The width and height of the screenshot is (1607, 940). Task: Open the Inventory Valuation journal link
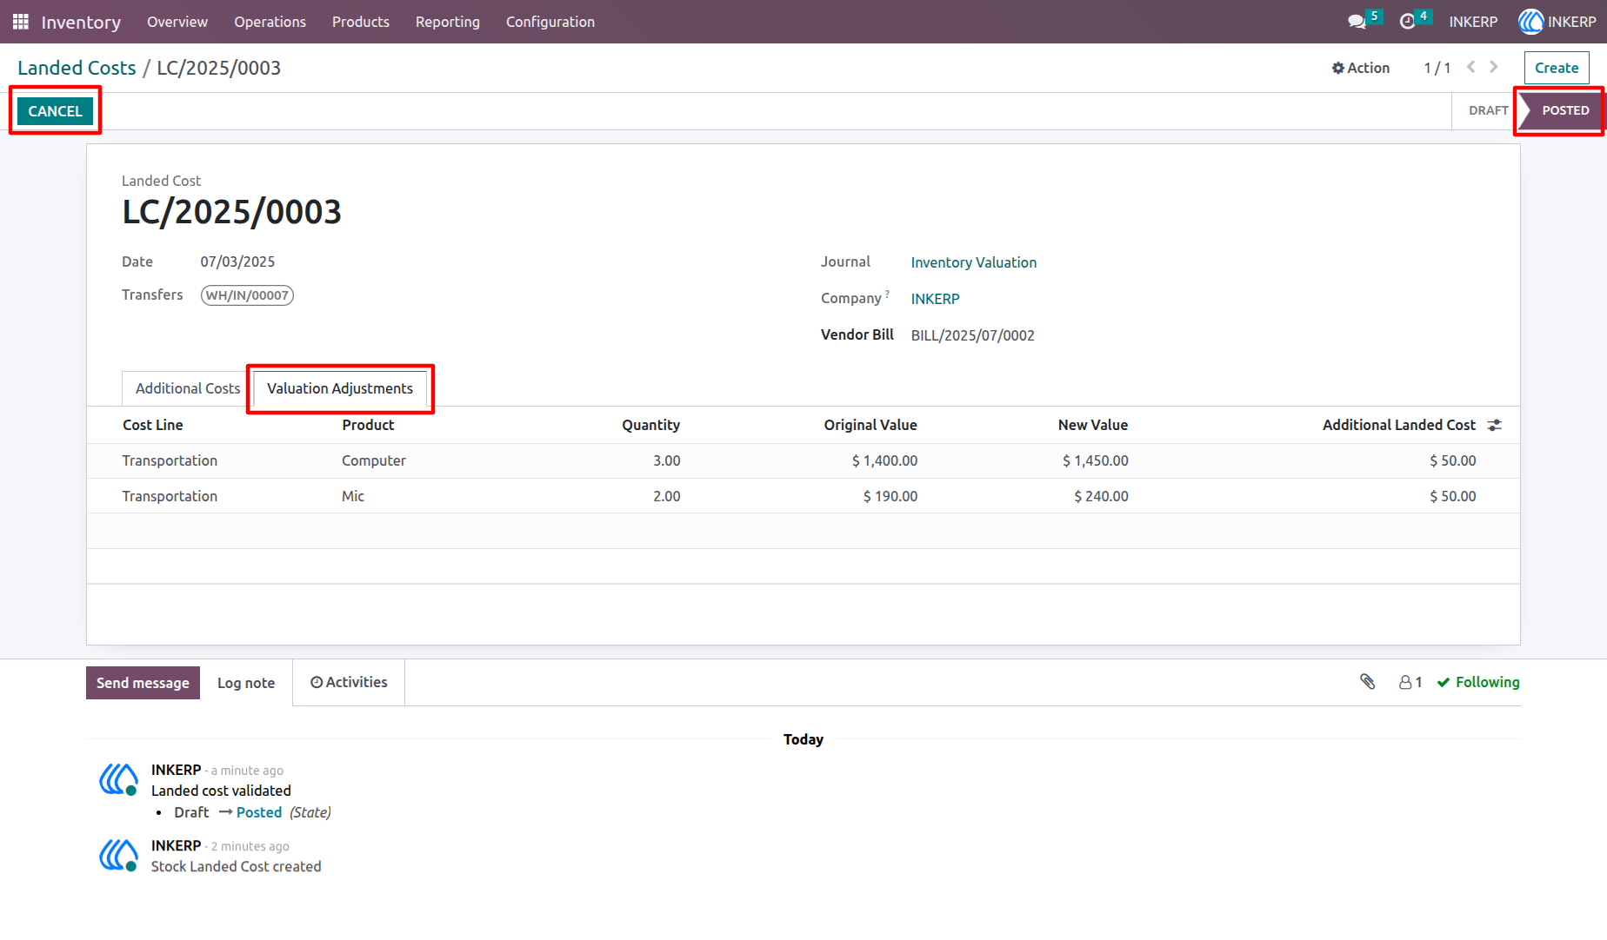974,262
